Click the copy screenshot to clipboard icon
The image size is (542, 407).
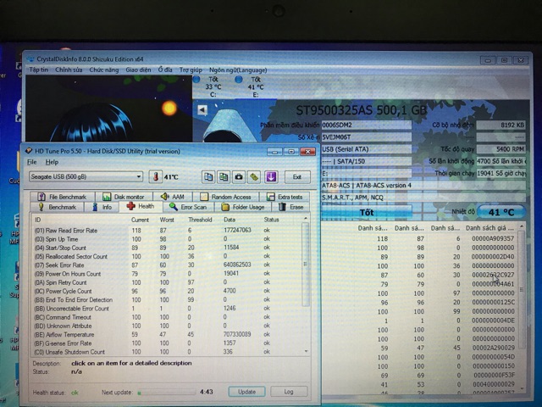[x=224, y=176]
